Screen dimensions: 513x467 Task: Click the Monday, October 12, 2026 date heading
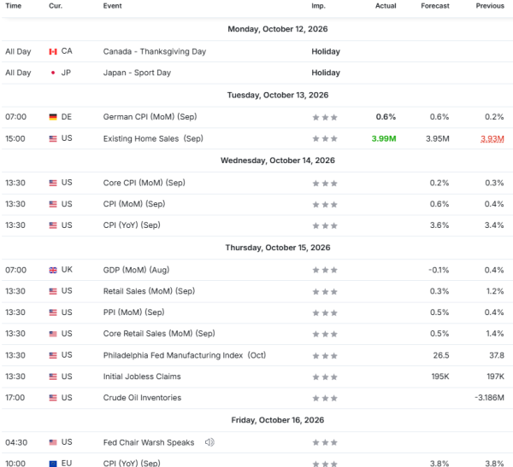277,29
